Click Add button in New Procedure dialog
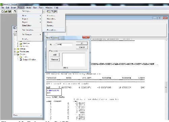The image size is (169, 122). [x=55, y=55]
